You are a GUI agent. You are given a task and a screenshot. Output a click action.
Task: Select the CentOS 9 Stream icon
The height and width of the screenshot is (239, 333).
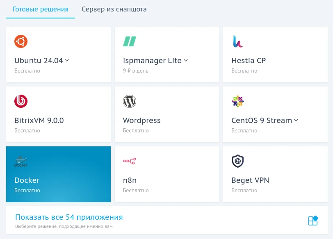pos(238,101)
